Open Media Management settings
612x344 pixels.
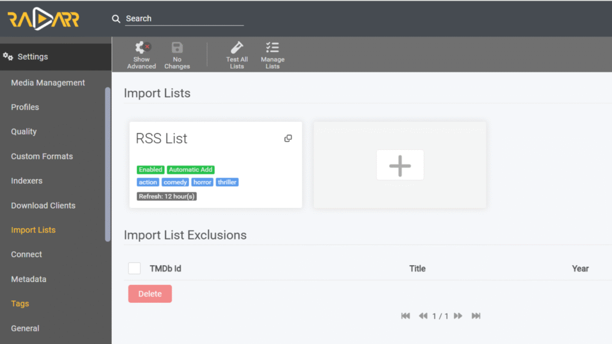[48, 83]
